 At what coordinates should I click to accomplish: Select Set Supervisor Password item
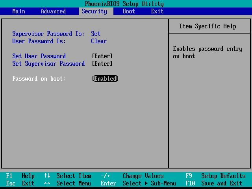tap(48, 64)
